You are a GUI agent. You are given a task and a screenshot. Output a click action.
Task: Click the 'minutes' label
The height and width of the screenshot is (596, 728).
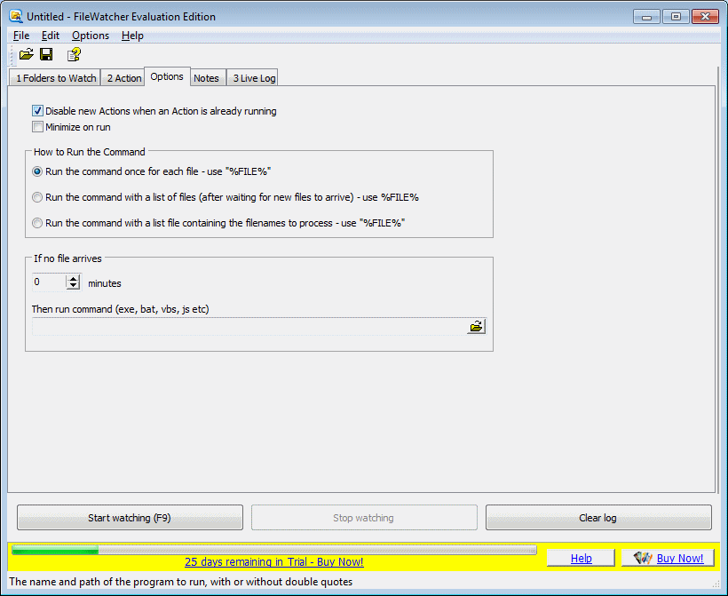click(x=105, y=283)
